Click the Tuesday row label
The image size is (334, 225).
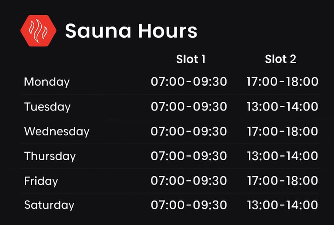[47, 107]
